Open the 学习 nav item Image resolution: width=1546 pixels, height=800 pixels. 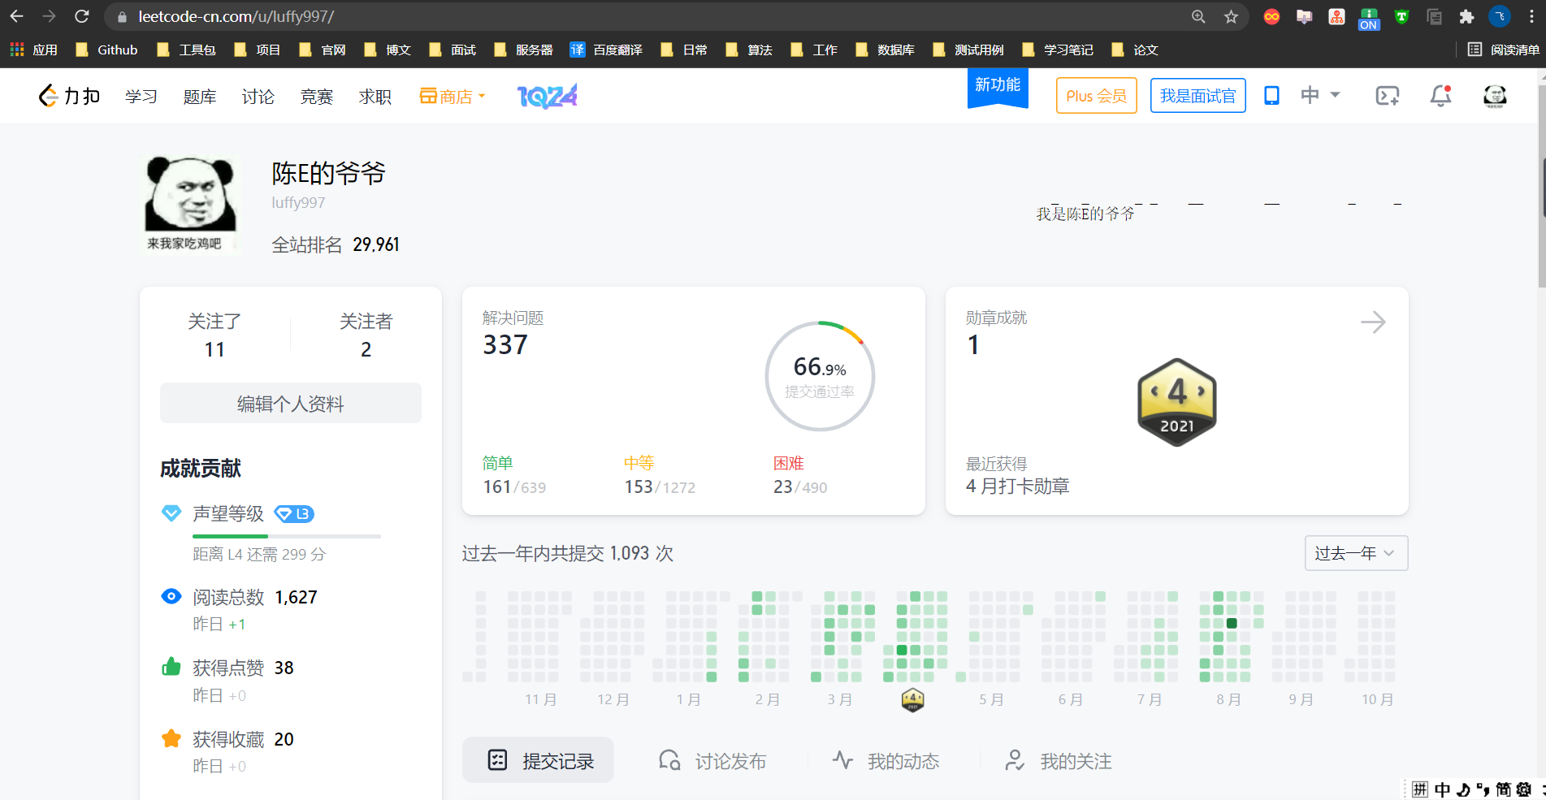click(141, 97)
